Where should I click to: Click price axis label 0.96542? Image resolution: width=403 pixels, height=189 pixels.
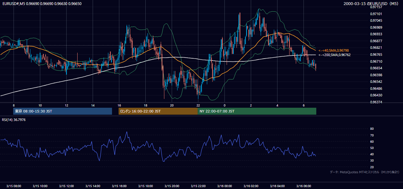(x=376, y=82)
